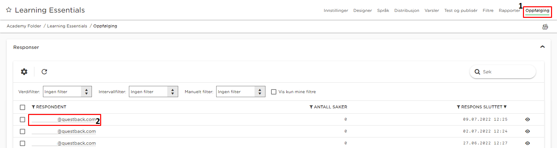
Task: Click the magnifier search icon
Action: click(477, 72)
